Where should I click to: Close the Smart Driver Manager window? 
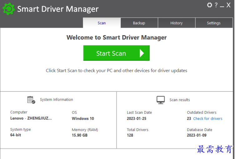(228, 5)
